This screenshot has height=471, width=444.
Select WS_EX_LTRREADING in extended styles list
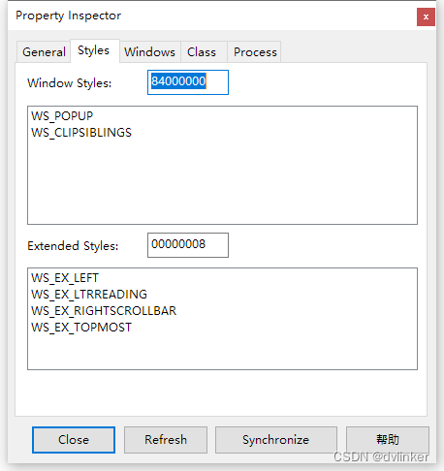(89, 295)
